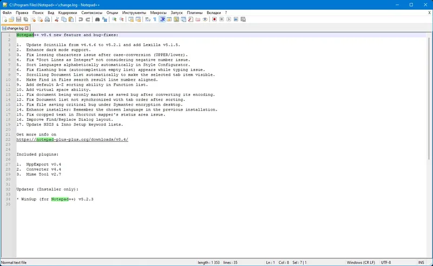Open the Файл menu
This screenshot has width=433, height=266.
[x=7, y=12]
